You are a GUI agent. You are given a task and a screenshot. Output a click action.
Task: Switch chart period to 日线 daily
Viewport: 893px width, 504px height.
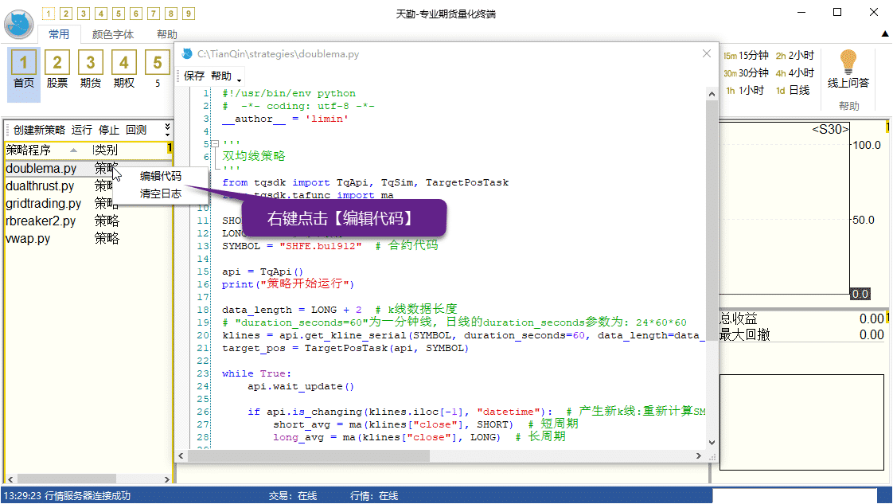792,90
